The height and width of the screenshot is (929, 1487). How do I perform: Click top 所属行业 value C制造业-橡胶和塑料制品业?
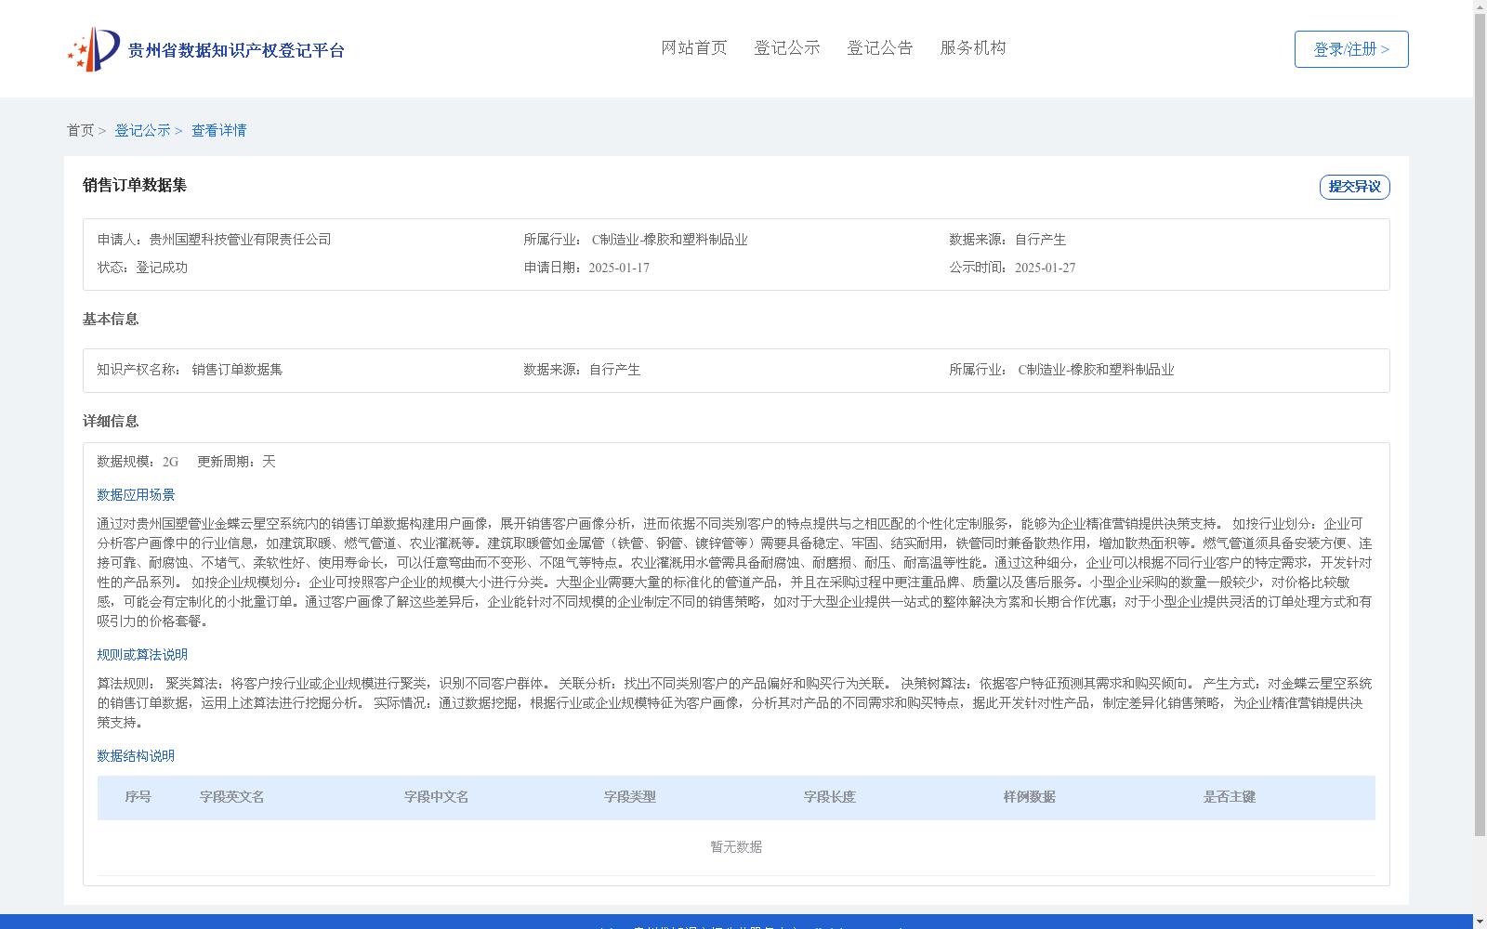tap(669, 240)
